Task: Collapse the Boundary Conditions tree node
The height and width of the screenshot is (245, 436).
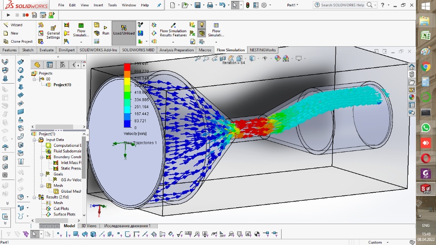Action: pos(41,157)
